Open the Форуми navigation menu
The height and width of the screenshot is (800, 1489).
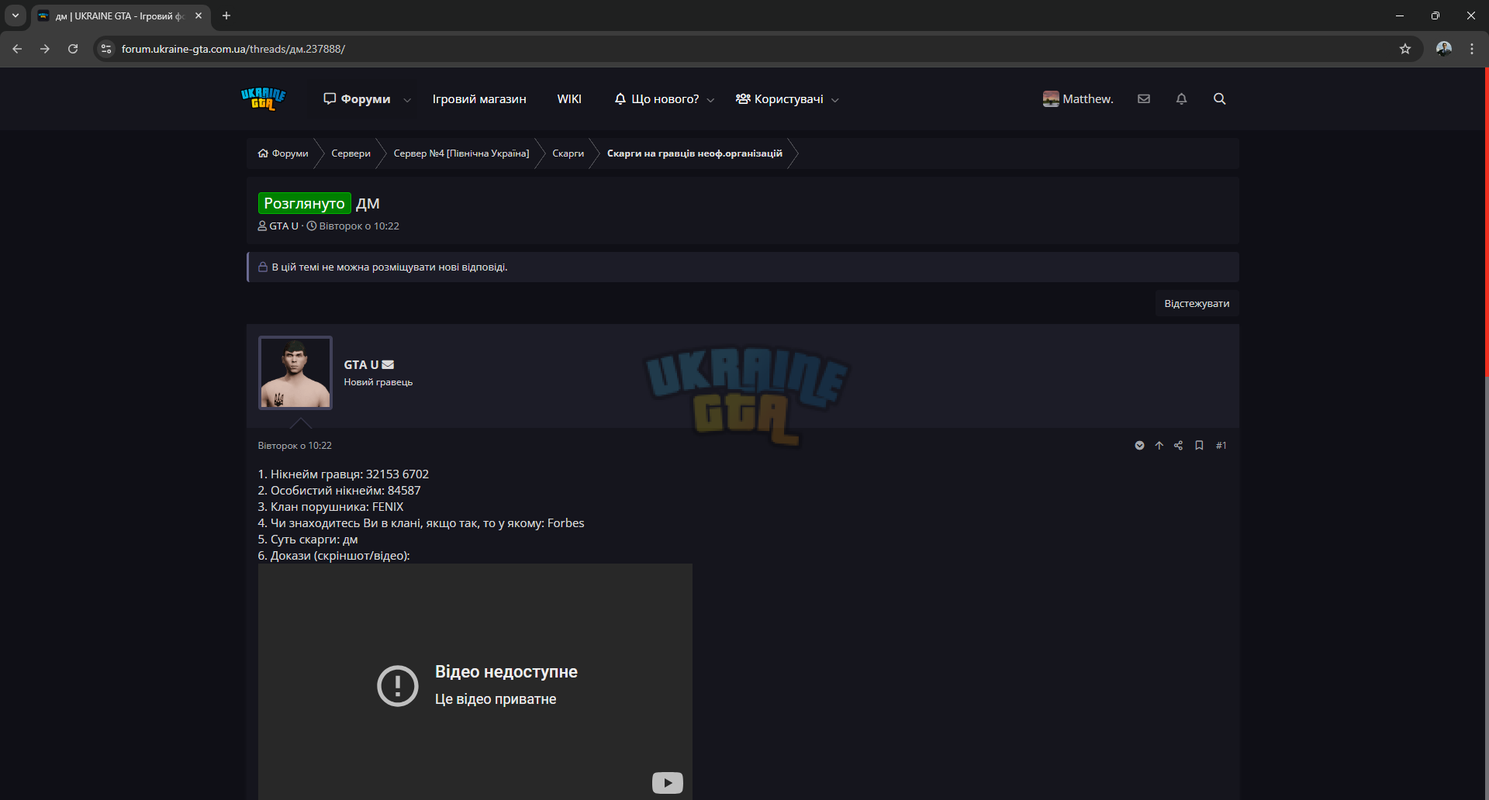coord(357,99)
